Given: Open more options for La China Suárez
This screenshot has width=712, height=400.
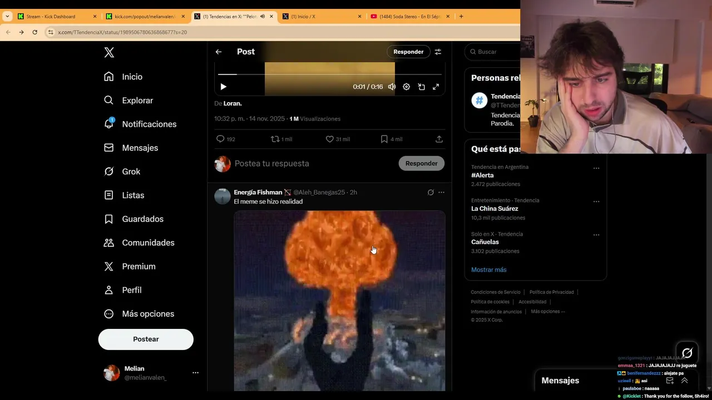Looking at the screenshot, I should [596, 201].
